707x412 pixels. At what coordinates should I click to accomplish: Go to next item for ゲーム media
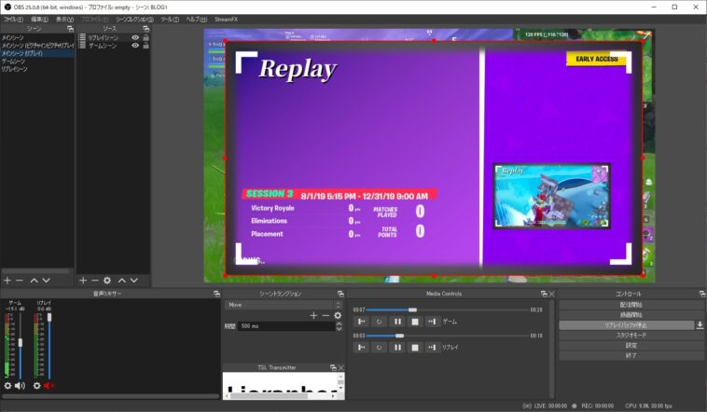(432, 322)
